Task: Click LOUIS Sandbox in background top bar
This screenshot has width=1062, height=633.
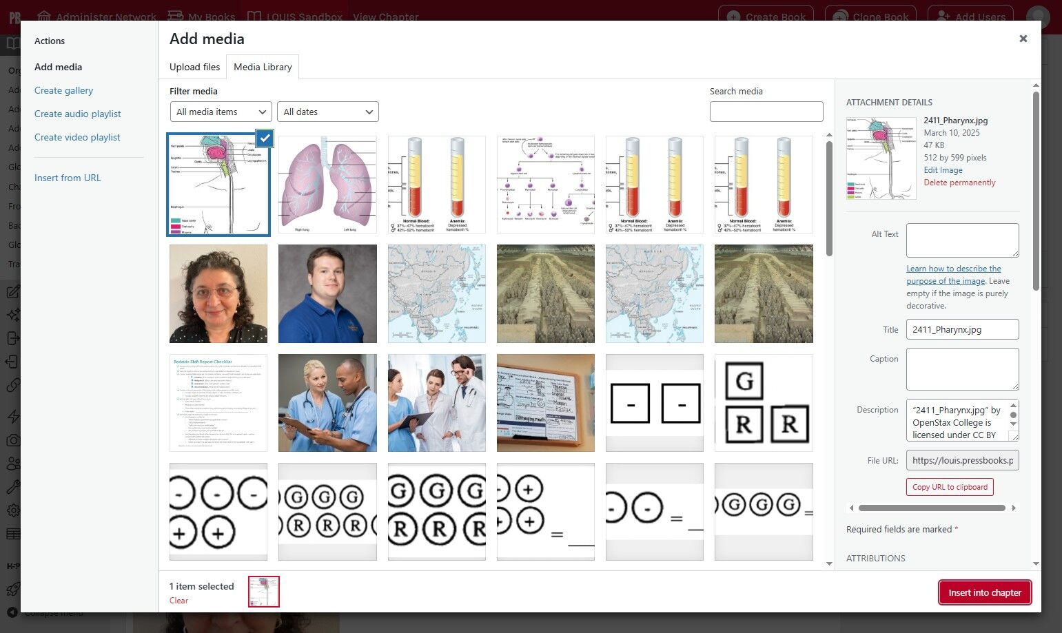Action: (295, 17)
